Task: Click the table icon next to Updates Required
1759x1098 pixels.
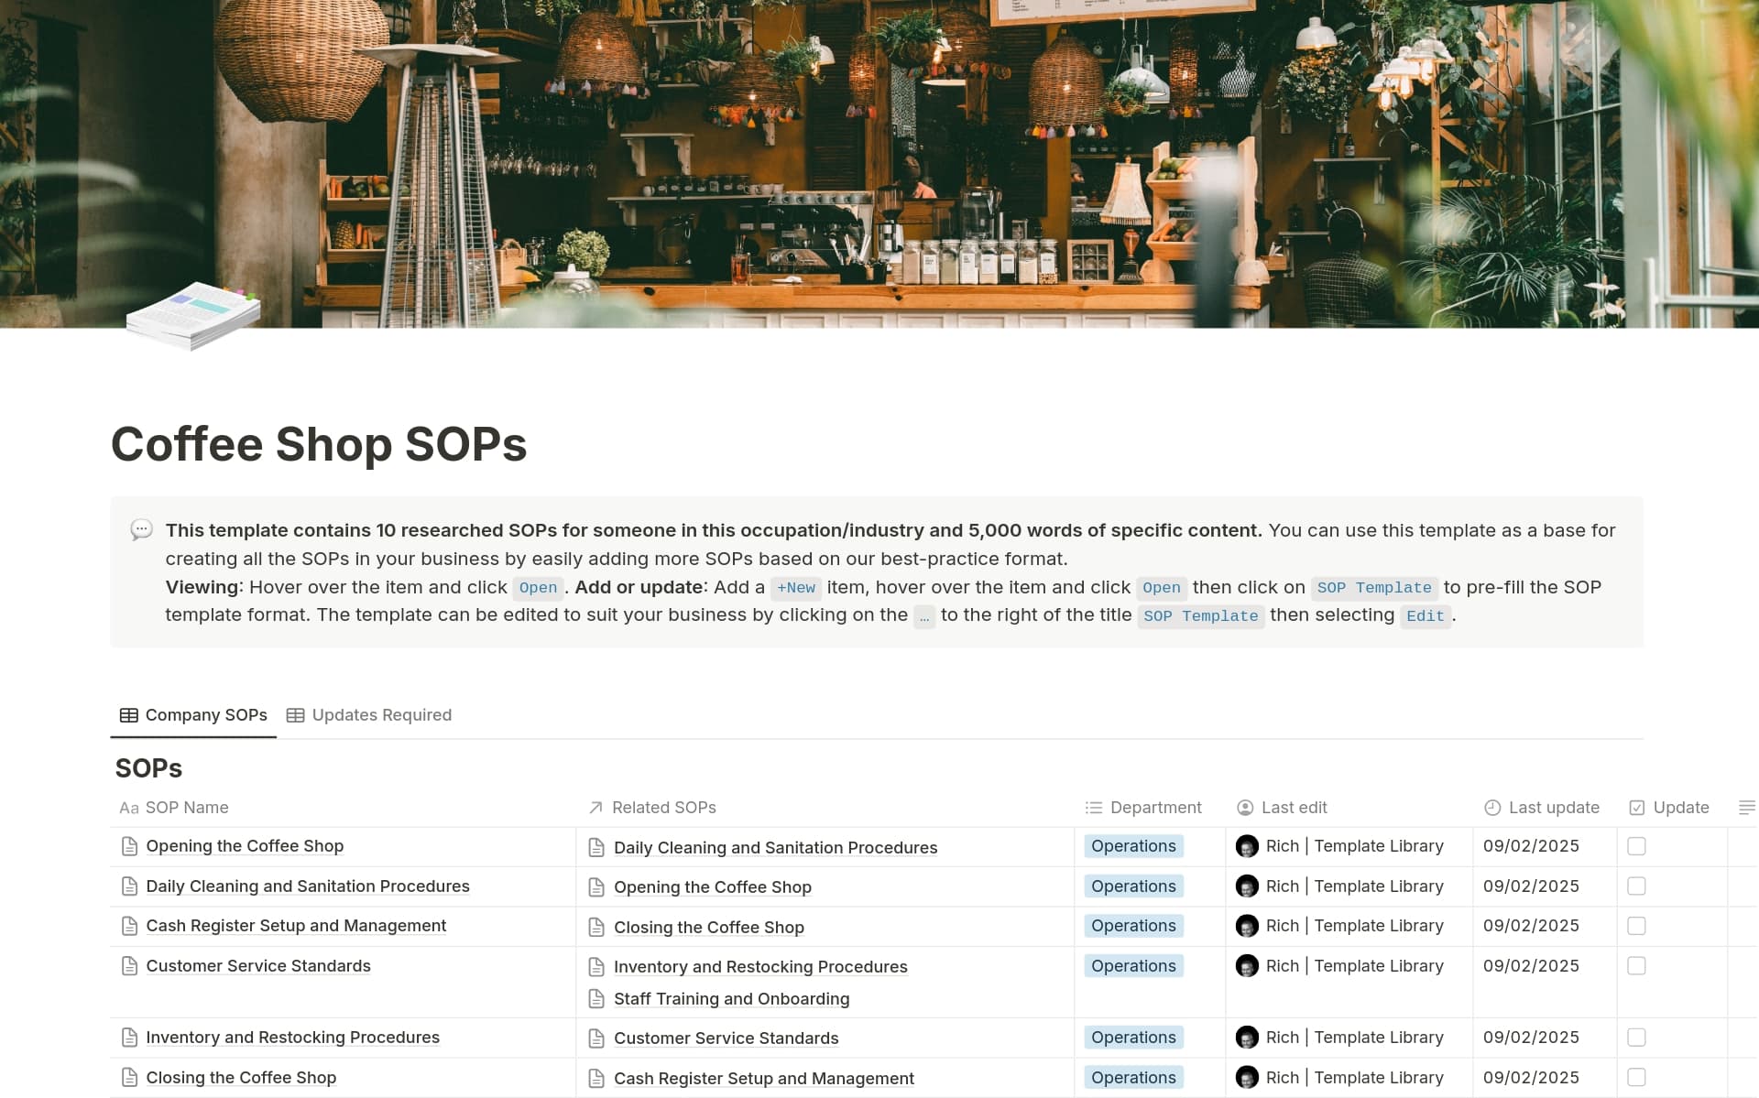Action: 295,715
